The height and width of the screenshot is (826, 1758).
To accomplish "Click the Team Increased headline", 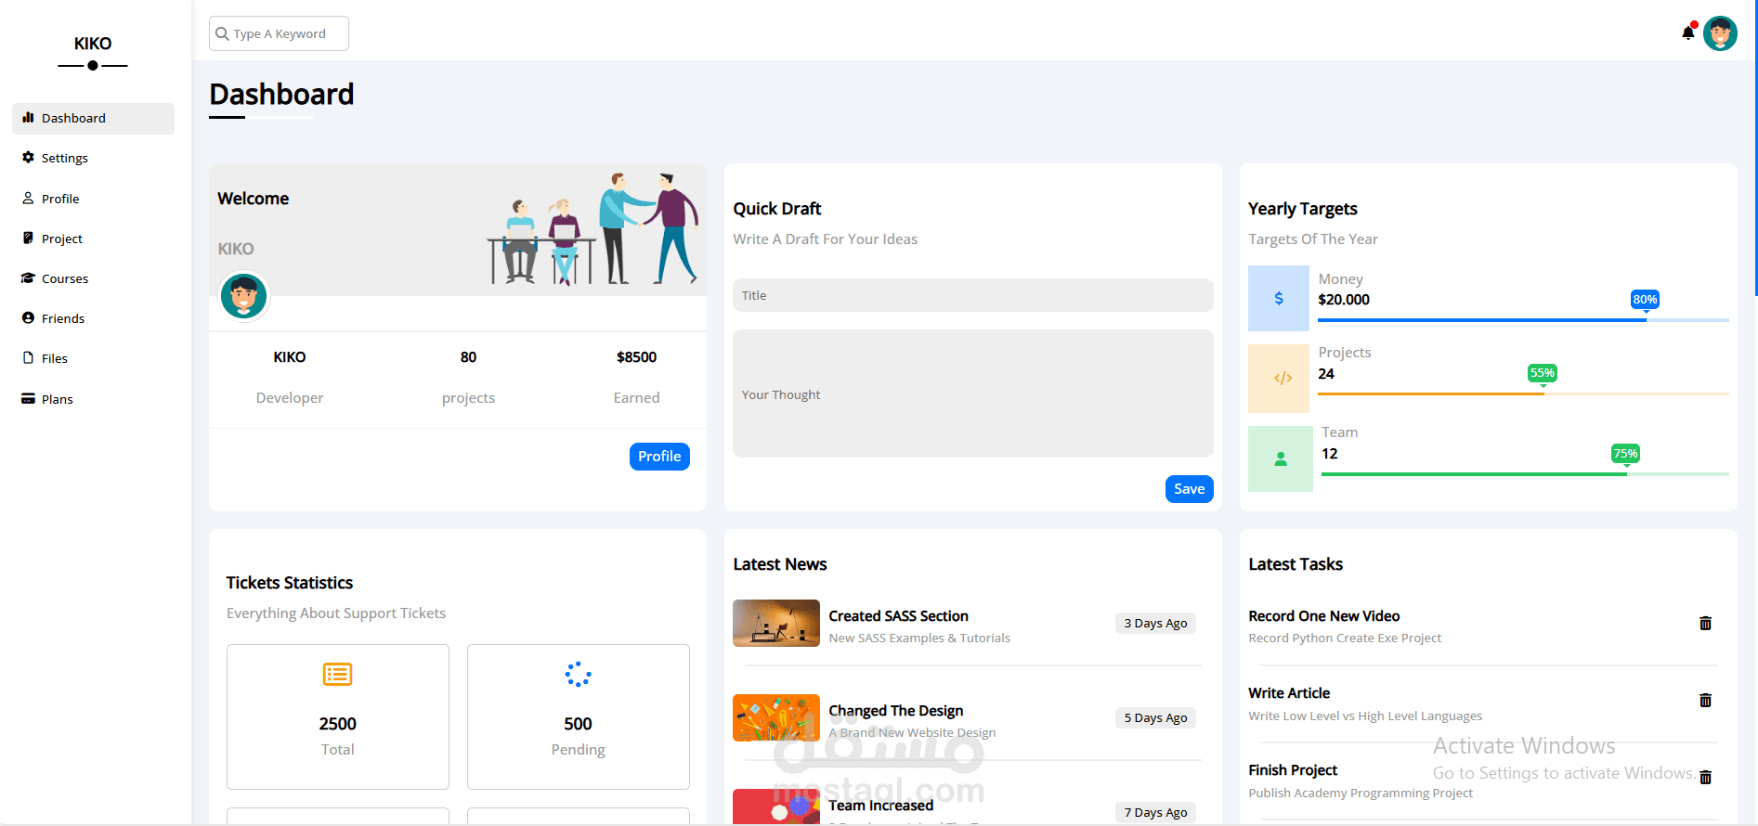I will pyautogui.click(x=880, y=806).
